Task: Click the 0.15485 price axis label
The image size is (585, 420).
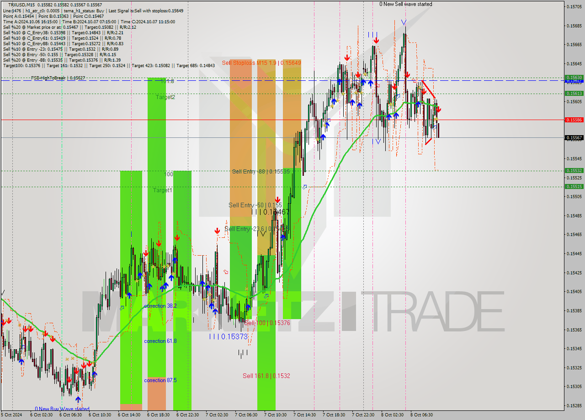Action: pos(574,215)
